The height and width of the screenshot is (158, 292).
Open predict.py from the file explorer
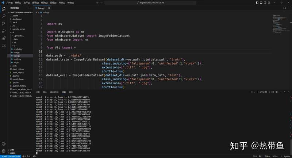[18, 49]
